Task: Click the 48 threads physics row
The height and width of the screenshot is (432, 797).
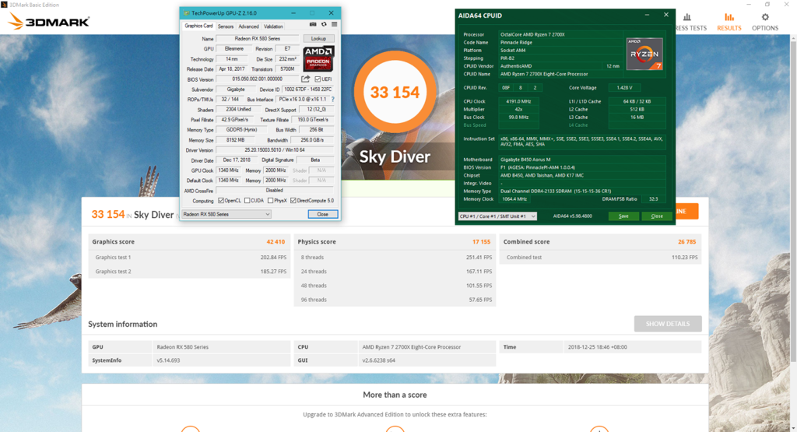Action: tap(395, 286)
